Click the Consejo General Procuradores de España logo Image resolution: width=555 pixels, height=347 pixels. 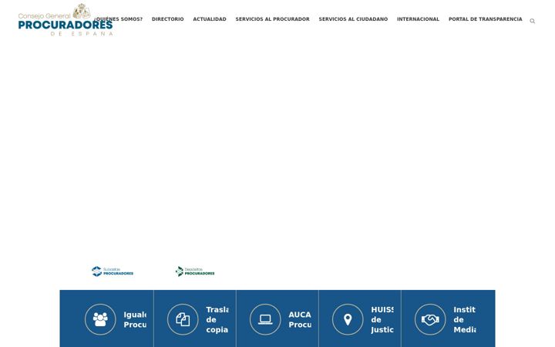coord(66,20)
